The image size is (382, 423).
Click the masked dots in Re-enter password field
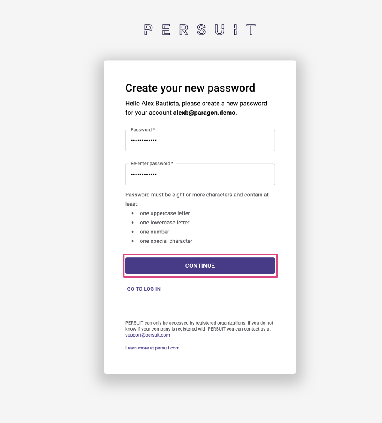144,174
